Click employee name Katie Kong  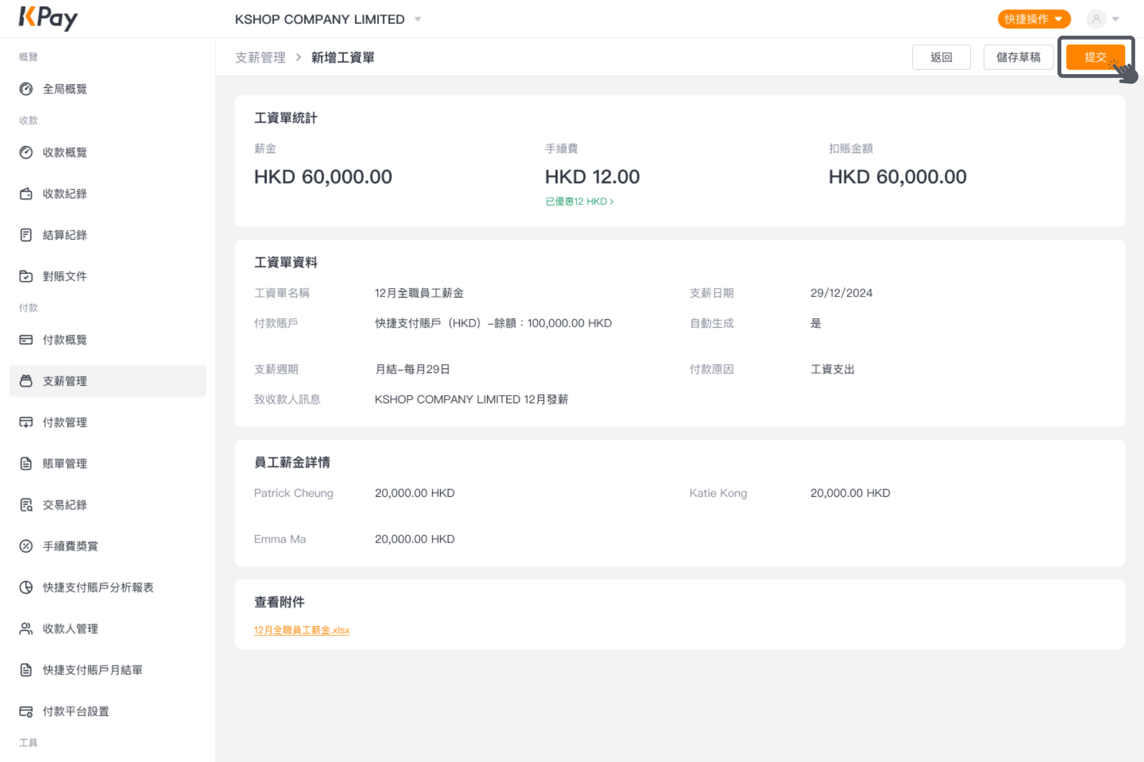coord(718,493)
